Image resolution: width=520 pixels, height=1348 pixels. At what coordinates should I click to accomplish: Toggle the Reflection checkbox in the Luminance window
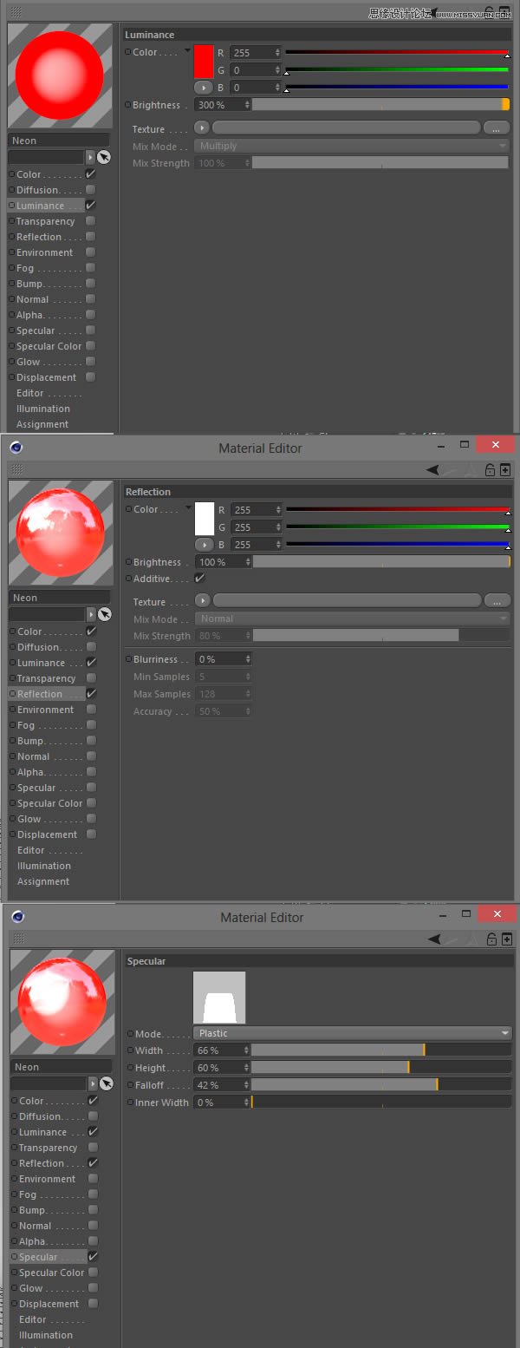(91, 237)
